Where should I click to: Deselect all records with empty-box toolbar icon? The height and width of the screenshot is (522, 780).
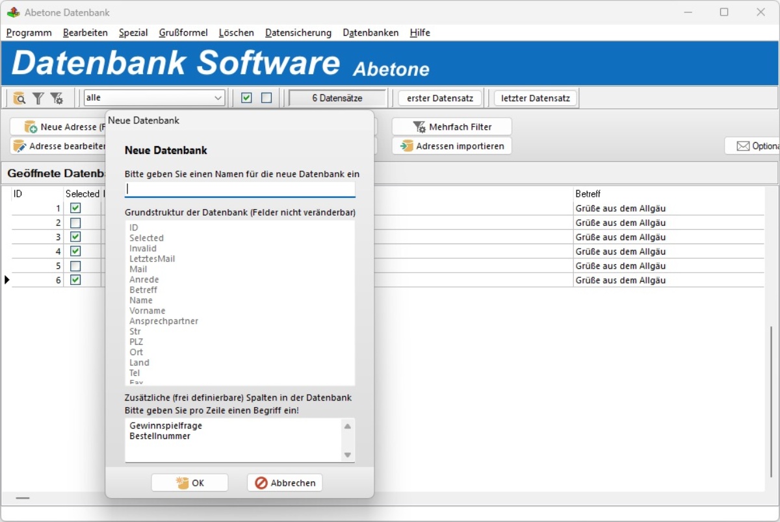[266, 98]
